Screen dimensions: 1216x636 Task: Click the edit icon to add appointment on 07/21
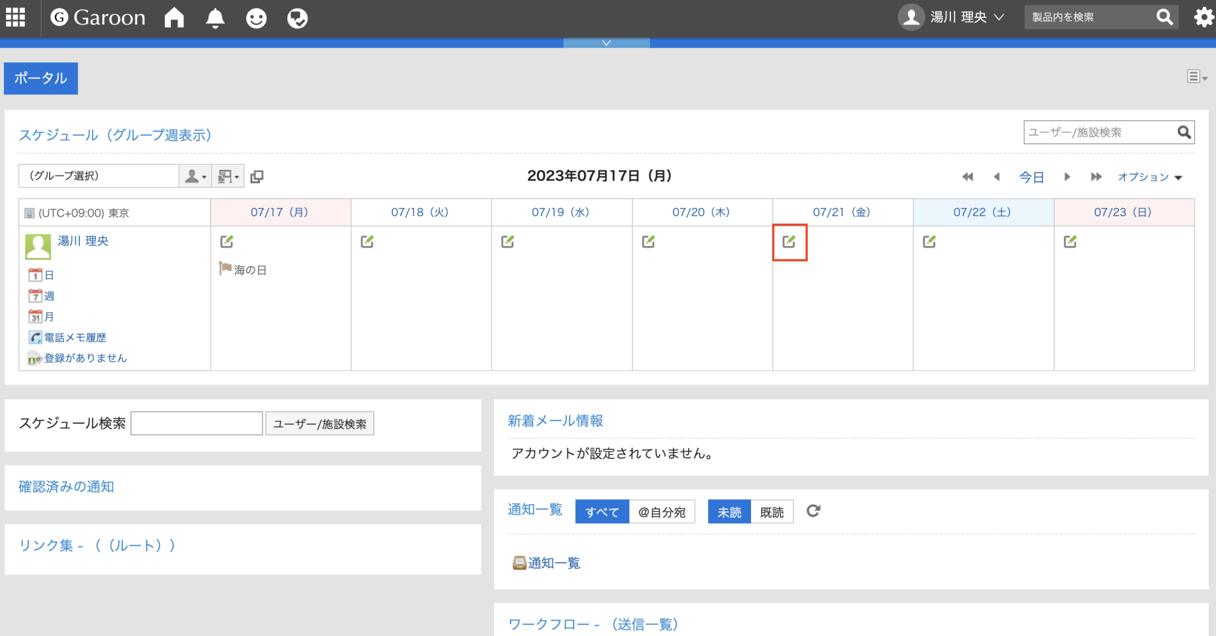(x=790, y=241)
